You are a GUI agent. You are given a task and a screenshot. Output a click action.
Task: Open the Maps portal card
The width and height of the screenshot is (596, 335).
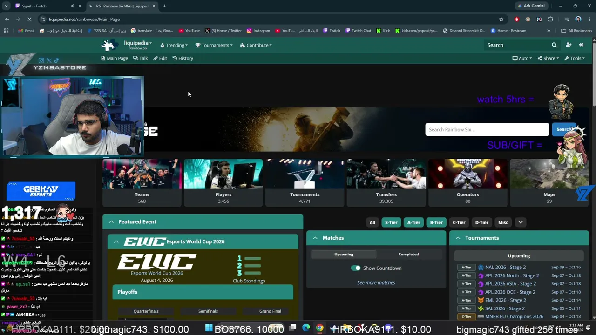tap(549, 182)
